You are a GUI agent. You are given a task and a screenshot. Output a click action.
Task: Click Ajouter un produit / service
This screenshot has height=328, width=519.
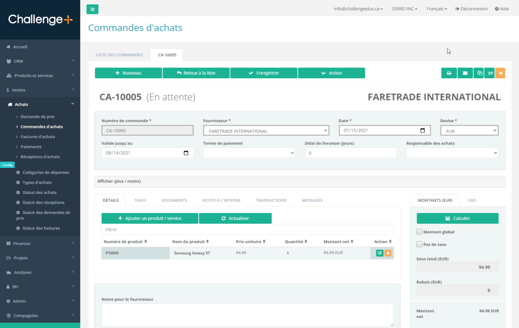150,218
